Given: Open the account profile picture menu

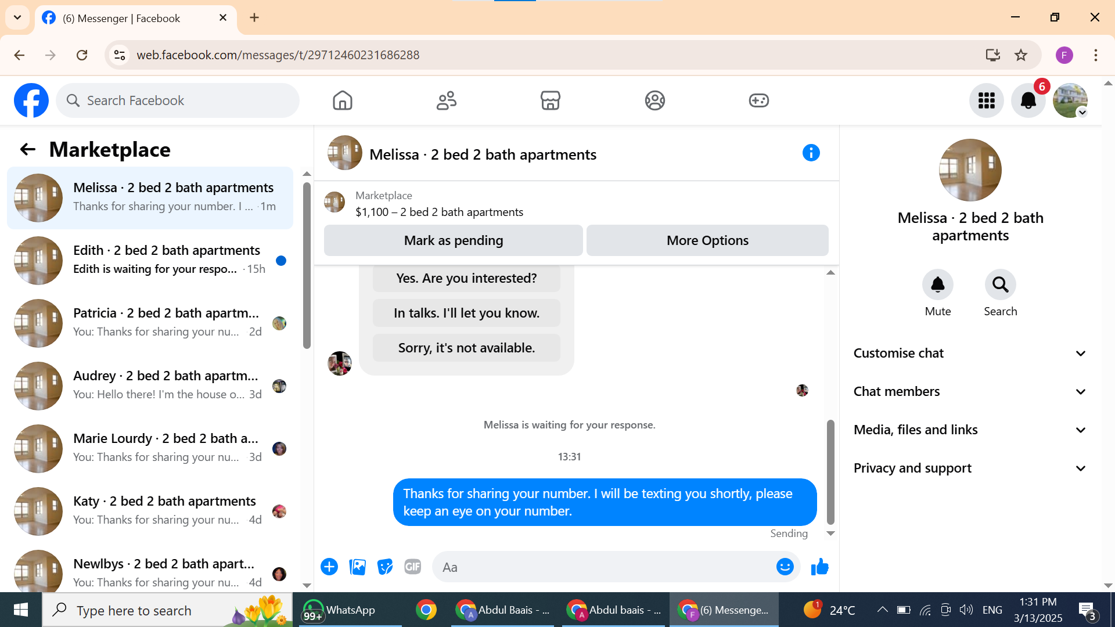Looking at the screenshot, I should pyautogui.click(x=1070, y=100).
